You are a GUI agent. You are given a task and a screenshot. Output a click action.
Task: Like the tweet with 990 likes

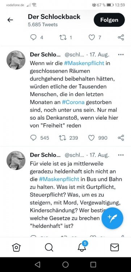(91, 138)
